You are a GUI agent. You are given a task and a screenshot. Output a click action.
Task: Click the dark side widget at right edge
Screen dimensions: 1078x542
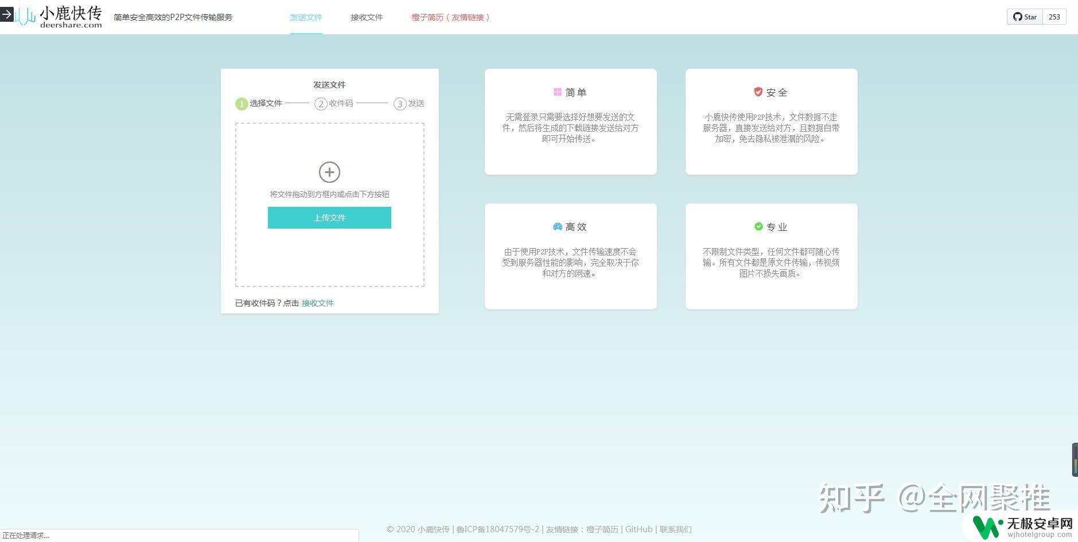coord(1075,459)
